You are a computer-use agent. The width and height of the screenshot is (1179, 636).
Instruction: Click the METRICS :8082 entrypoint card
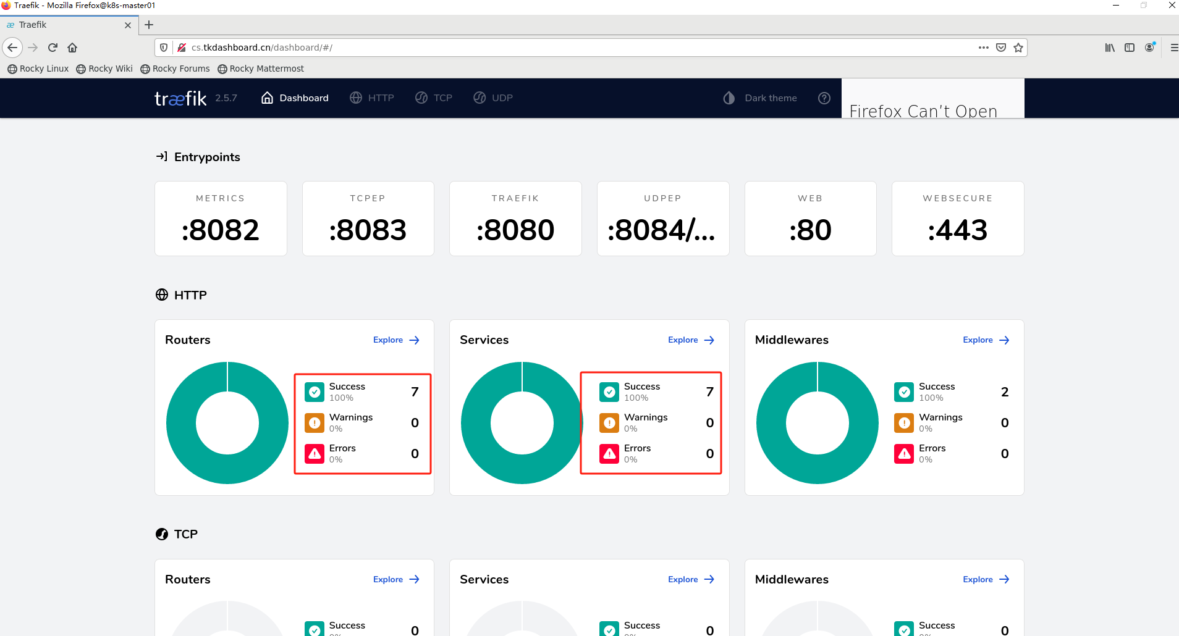221,219
